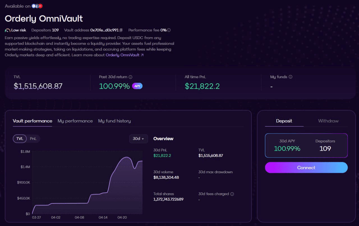The width and height of the screenshot is (359, 226).
Task: Click the 04-20 date on chart axis
Action: (122, 217)
